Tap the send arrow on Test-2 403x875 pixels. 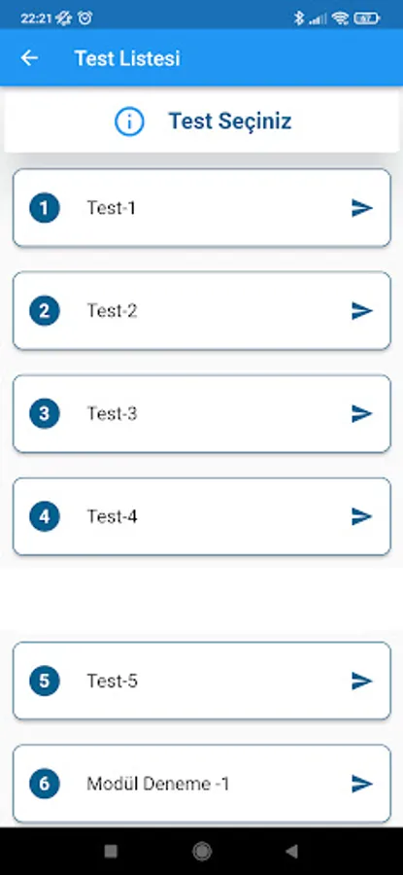(362, 311)
